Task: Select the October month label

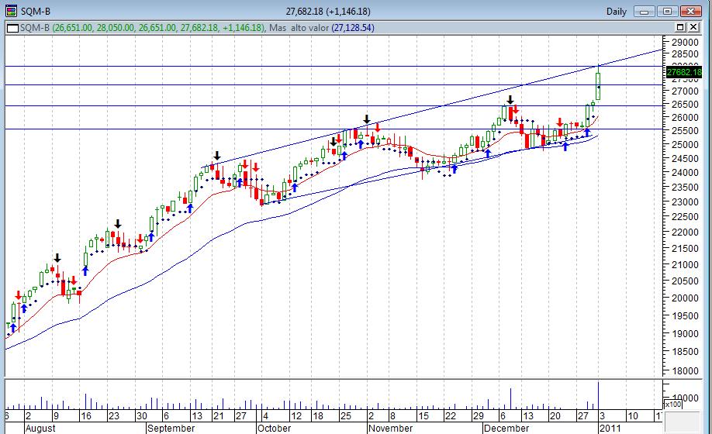Action: pos(273,428)
